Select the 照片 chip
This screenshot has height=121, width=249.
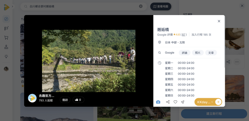(198, 53)
